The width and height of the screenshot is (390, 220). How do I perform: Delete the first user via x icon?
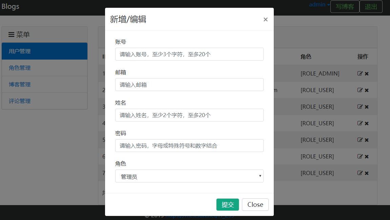tap(366, 73)
